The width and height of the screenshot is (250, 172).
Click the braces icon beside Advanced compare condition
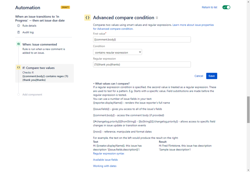(87, 17)
